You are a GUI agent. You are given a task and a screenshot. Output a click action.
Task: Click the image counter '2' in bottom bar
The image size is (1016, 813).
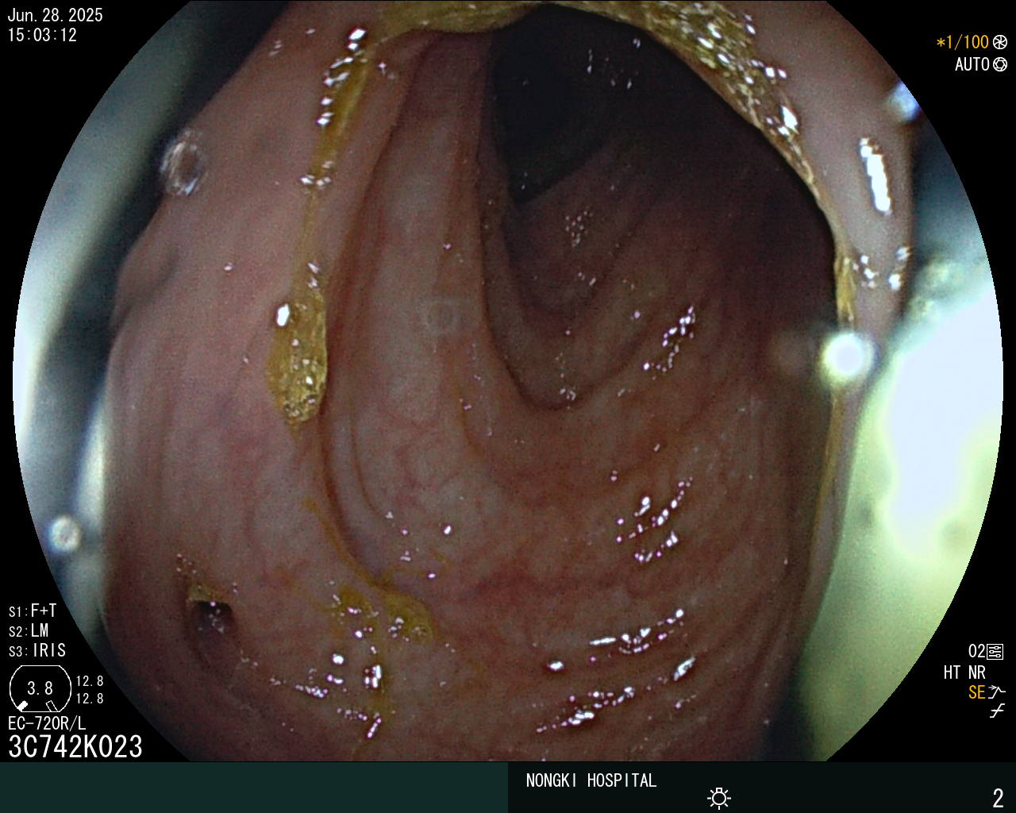pyautogui.click(x=998, y=797)
